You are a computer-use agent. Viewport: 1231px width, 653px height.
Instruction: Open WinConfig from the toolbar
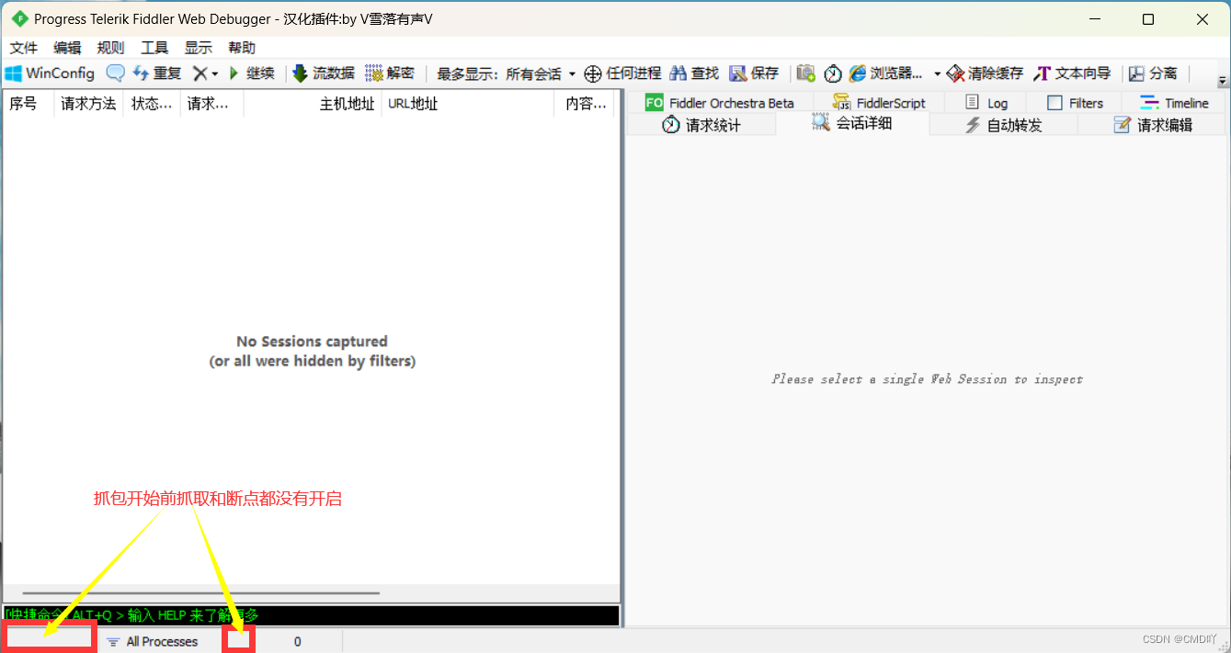tap(50, 73)
